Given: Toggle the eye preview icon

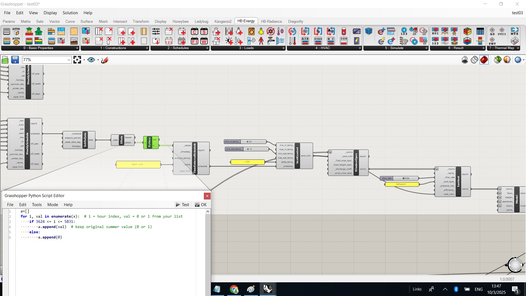Looking at the screenshot, I should [91, 60].
